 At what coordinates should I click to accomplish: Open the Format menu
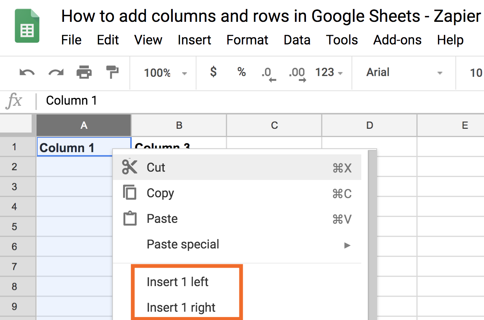247,40
